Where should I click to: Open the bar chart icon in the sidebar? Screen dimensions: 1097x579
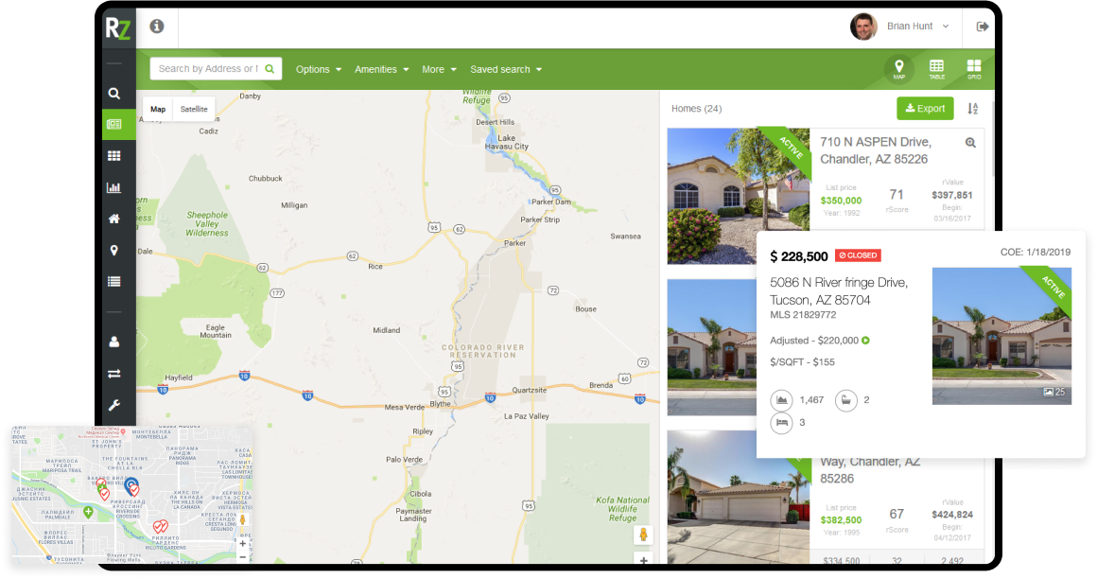coord(114,187)
